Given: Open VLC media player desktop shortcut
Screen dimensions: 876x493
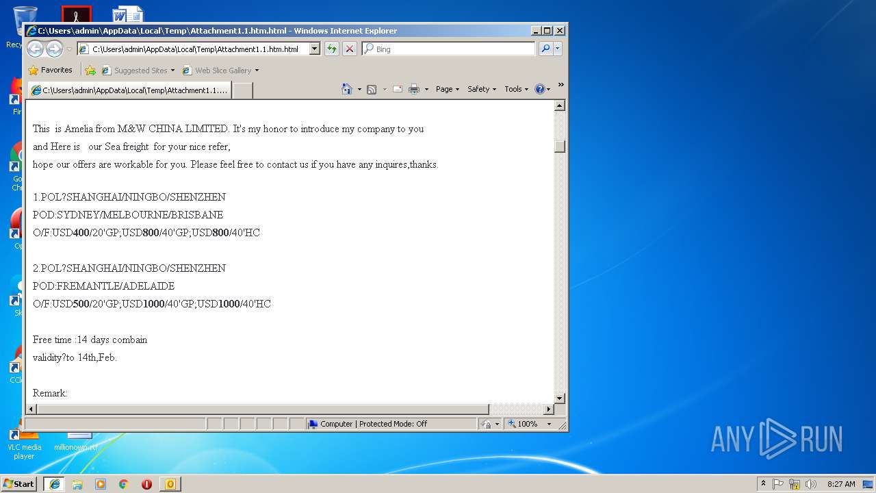Looking at the screenshot, I should (x=24, y=445).
